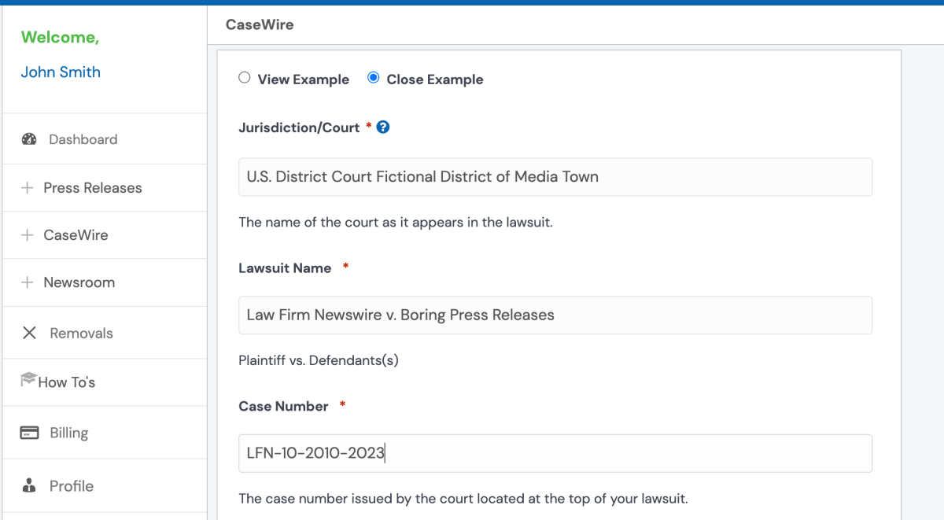The height and width of the screenshot is (520, 944).
Task: Click the Dashboard speedometer icon
Action: [29, 138]
